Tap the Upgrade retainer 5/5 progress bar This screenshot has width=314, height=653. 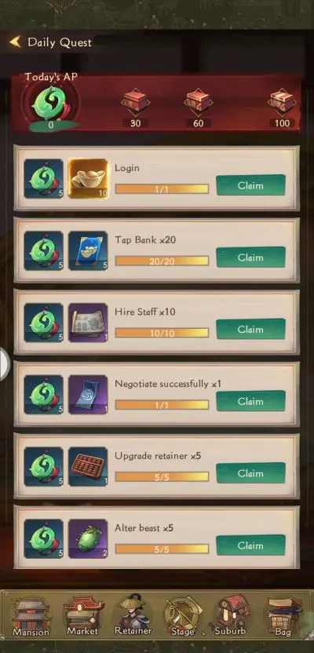(162, 477)
